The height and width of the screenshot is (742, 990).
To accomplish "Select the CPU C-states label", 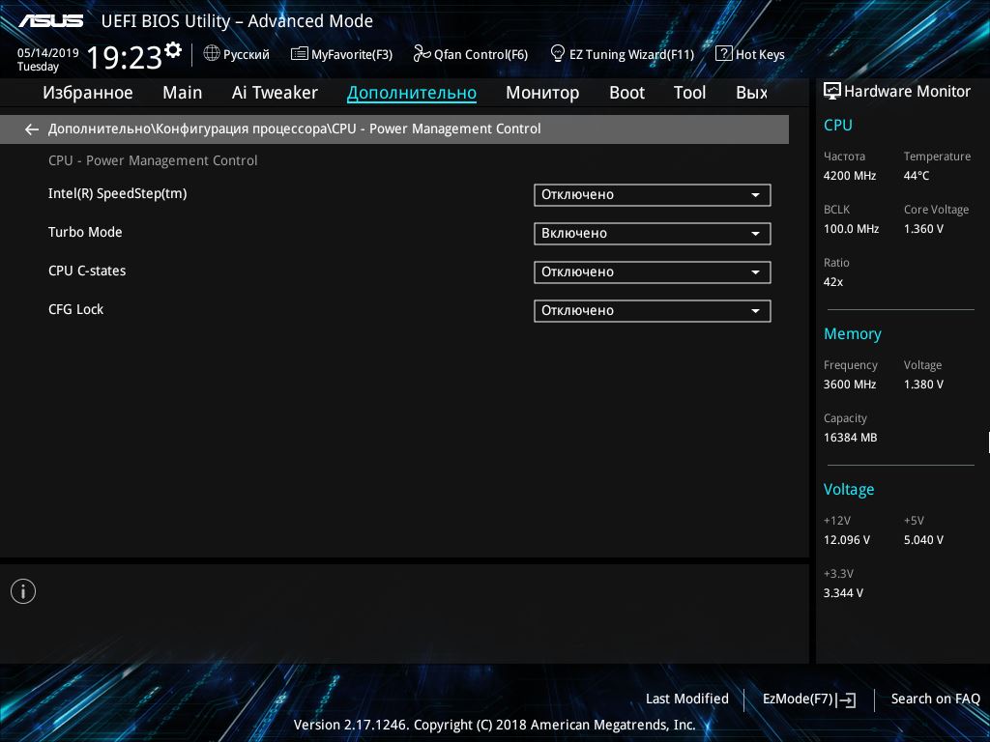I will [87, 271].
